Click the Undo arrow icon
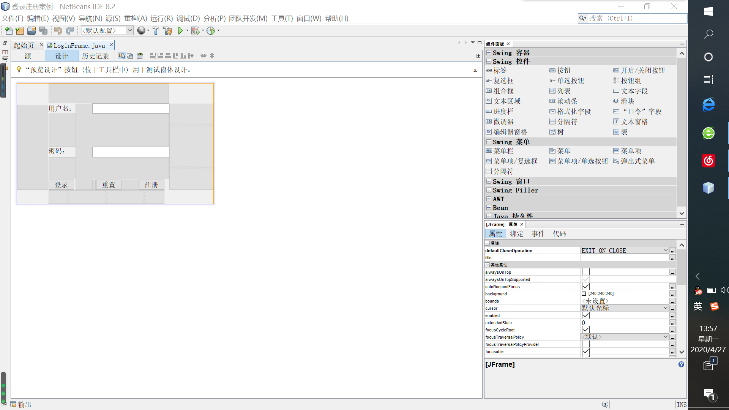 pos(58,30)
